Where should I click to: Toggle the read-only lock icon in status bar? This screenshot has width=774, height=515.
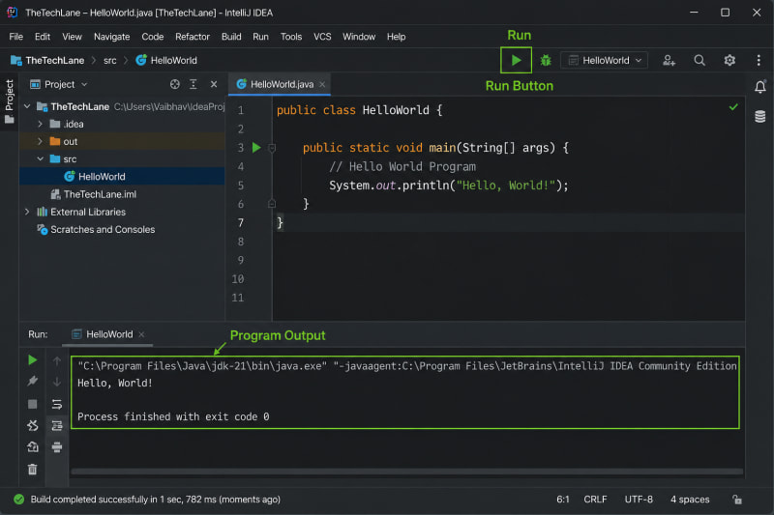click(x=737, y=500)
